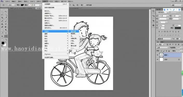Click the faux bold T style button
Viewport: 183px width, 97px height.
click(x=159, y=31)
